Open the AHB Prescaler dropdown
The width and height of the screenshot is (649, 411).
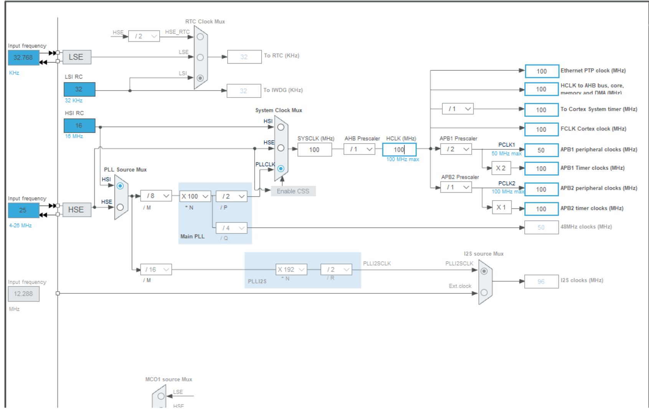click(360, 149)
